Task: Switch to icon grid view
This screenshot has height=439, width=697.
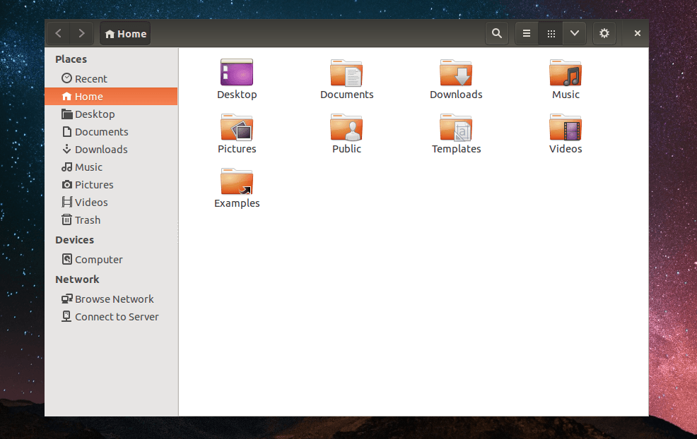Action: pos(551,33)
